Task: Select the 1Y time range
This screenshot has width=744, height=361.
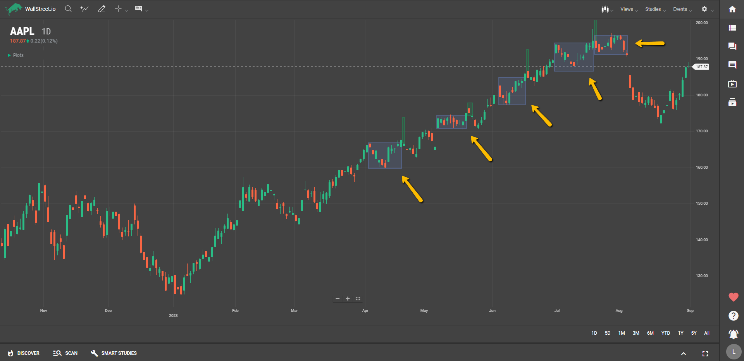Action: (680, 333)
